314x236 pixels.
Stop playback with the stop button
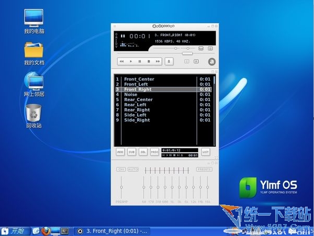click(149, 61)
